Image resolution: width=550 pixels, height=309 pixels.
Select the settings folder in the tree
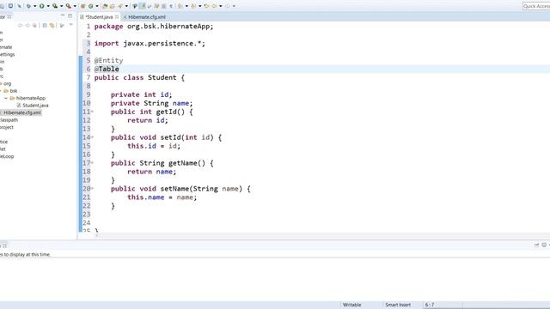(8, 54)
